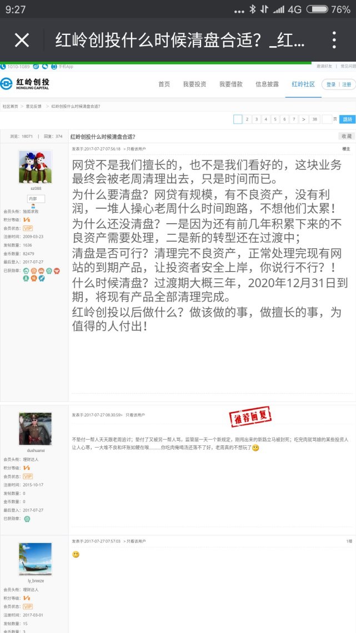Select the 信息披露 menu item
Image resolution: width=356 pixels, height=633 pixels.
pos(267,84)
